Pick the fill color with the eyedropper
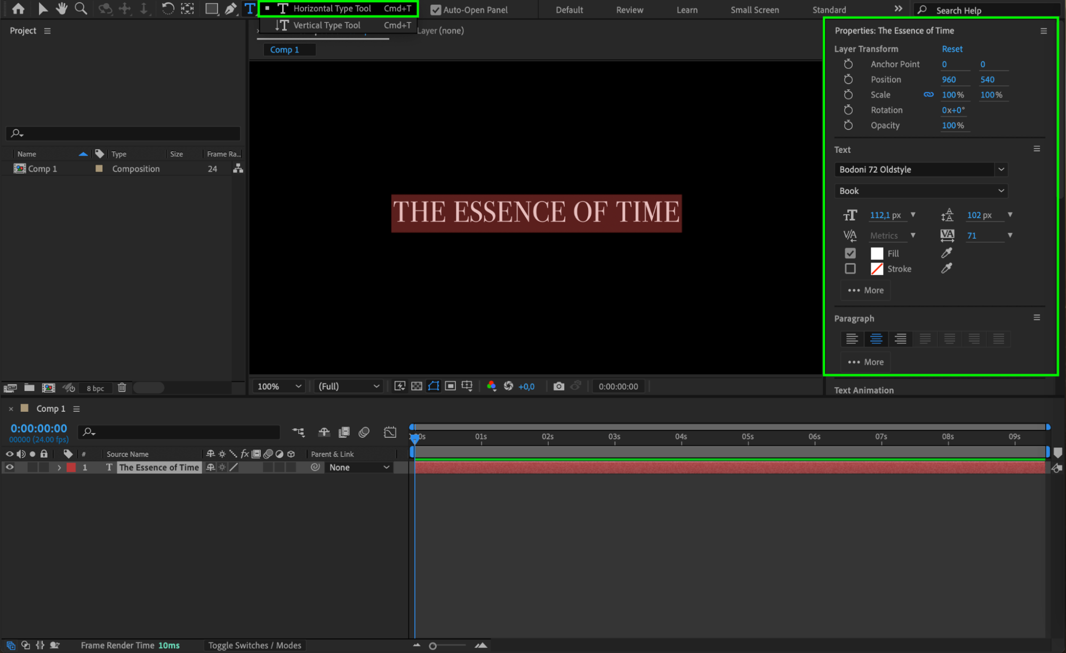This screenshot has height=653, width=1066. pyautogui.click(x=947, y=253)
